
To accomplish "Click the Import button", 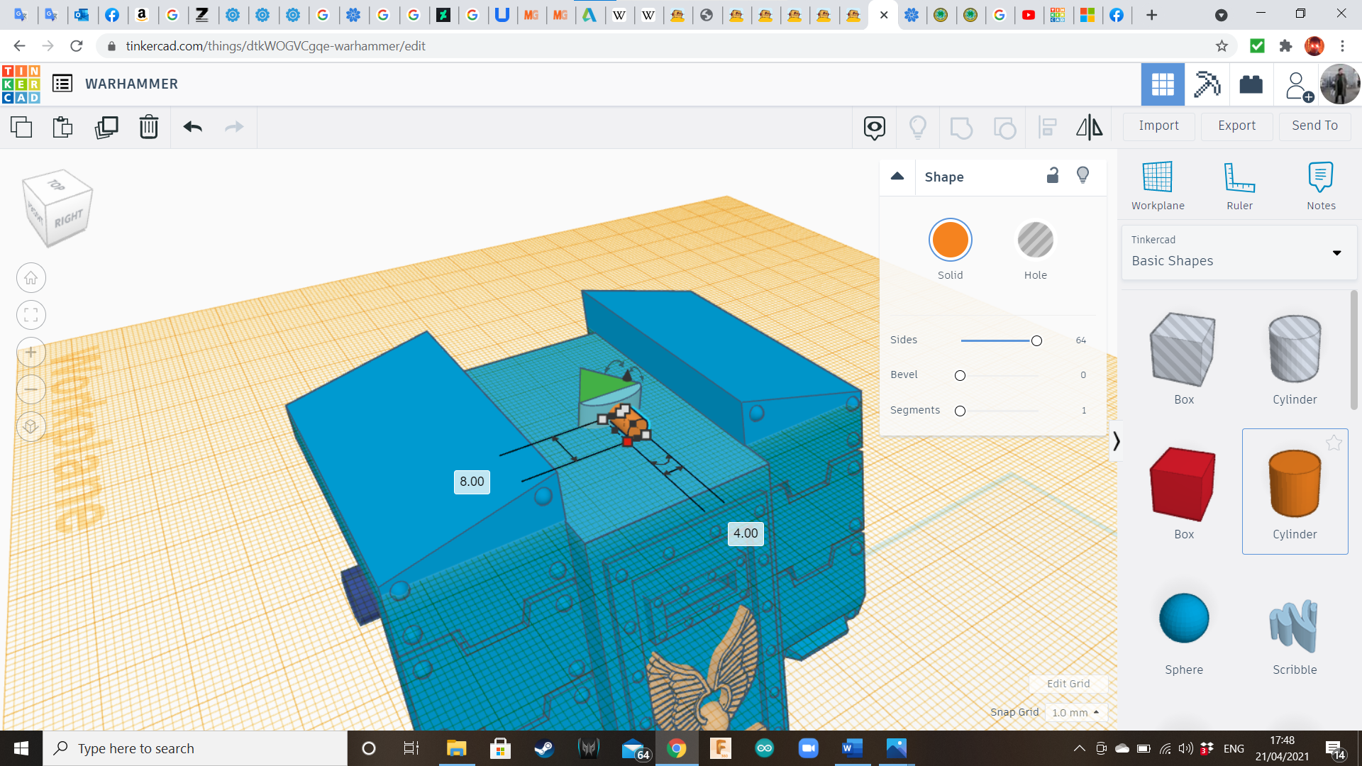I will tap(1158, 126).
